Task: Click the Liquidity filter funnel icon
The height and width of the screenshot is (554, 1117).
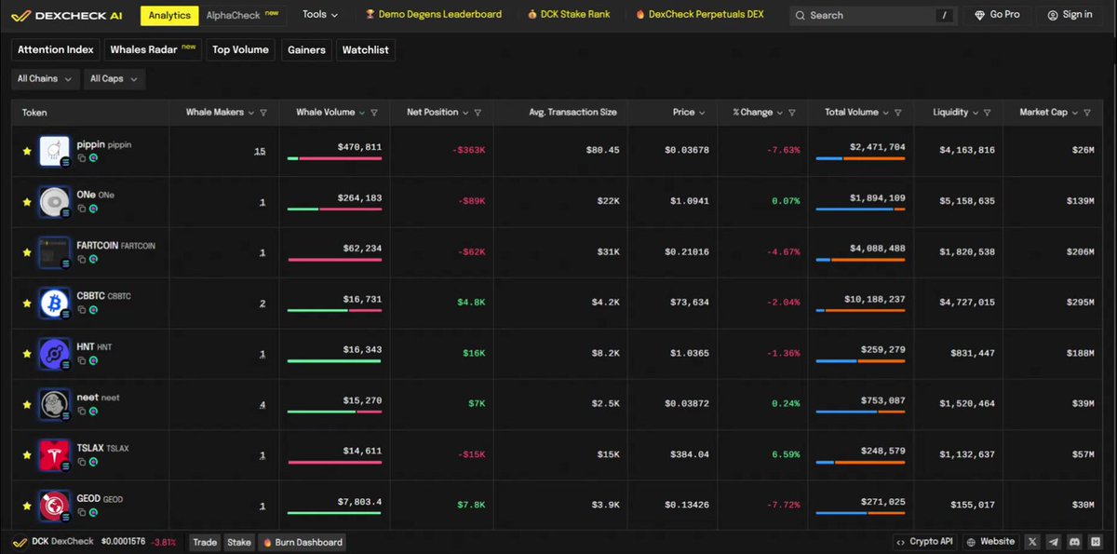Action: [x=987, y=113]
